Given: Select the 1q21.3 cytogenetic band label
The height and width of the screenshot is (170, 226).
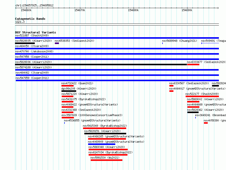Looking at the screenshot, I should (x=20, y=22).
